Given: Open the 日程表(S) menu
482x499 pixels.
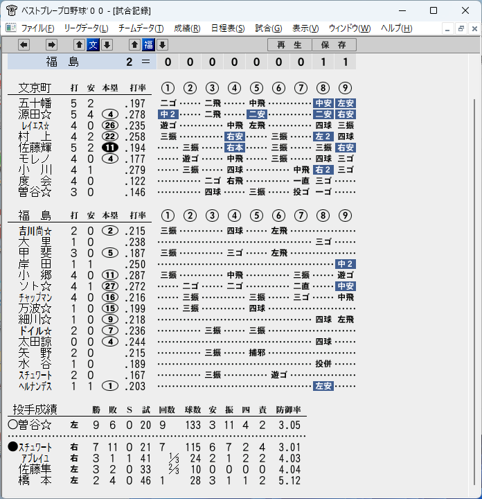Looking at the screenshot, I should coord(228,28).
